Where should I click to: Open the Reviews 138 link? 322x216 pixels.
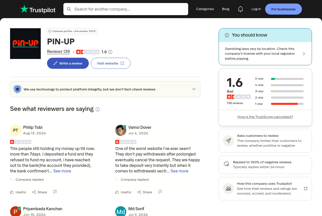(58, 52)
